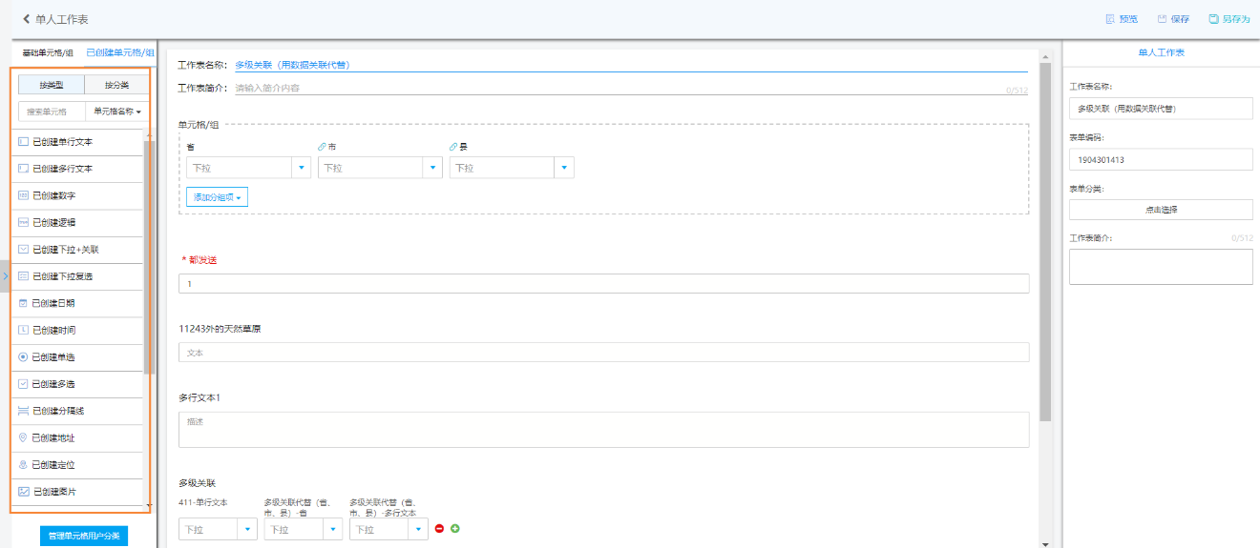Click the link icon beside 市
This screenshot has height=548, width=1260.
pos(322,148)
